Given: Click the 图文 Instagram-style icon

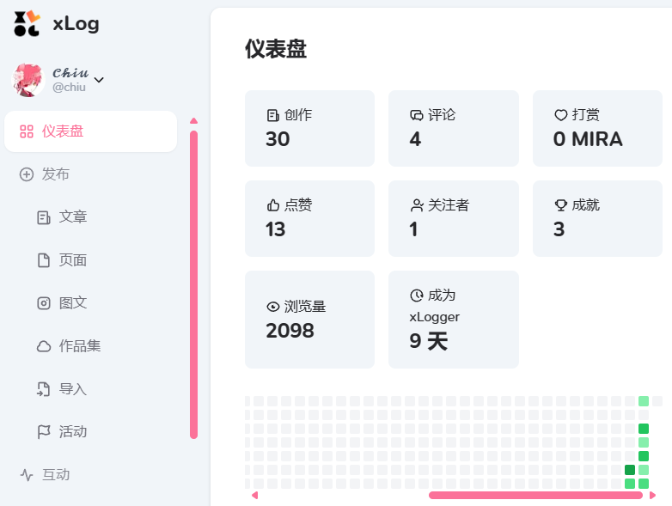Looking at the screenshot, I should point(44,303).
